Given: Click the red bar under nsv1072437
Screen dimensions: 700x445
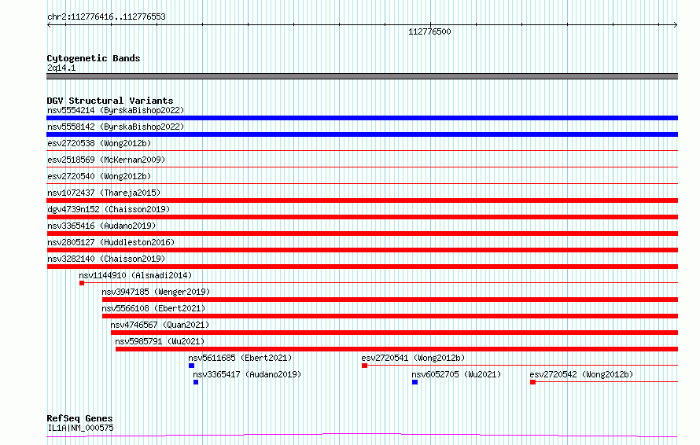Looking at the screenshot, I should [362, 200].
